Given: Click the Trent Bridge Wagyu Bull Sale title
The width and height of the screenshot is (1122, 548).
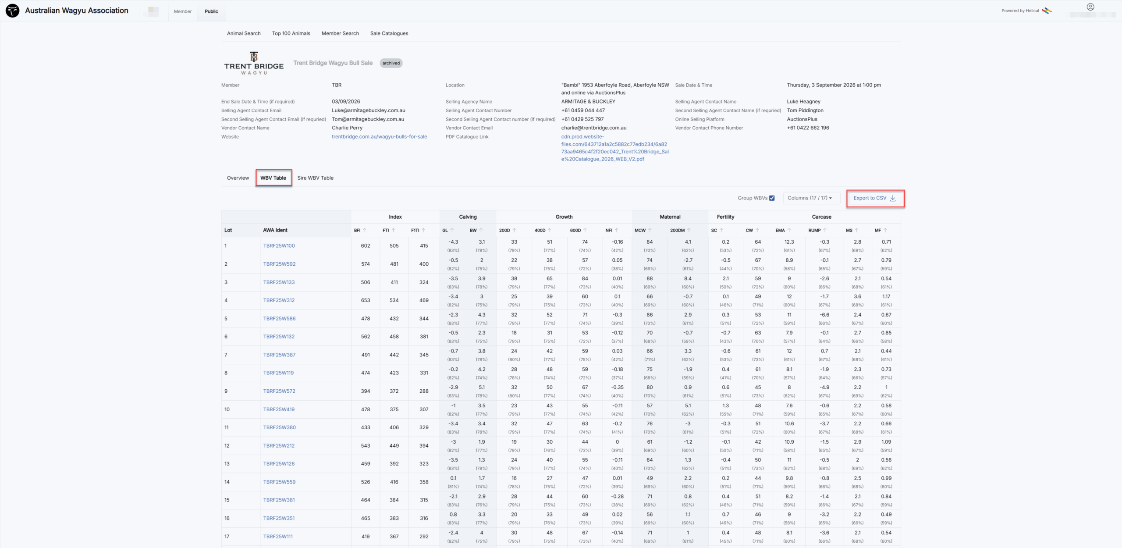Looking at the screenshot, I should (333, 63).
